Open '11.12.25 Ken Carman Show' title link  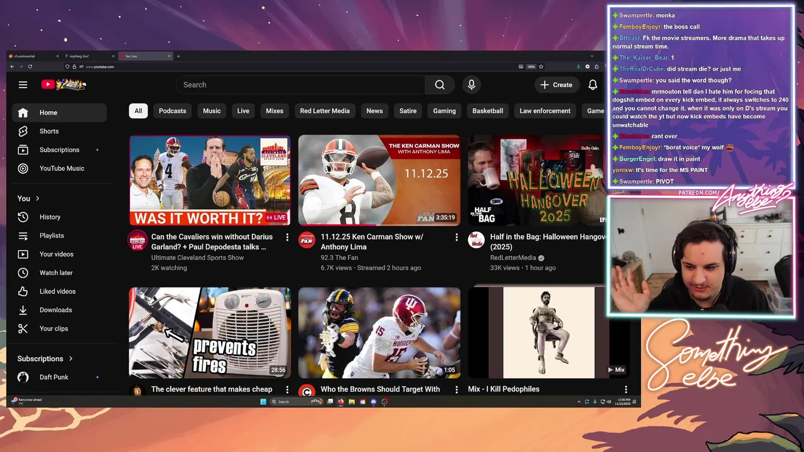pyautogui.click(x=372, y=242)
